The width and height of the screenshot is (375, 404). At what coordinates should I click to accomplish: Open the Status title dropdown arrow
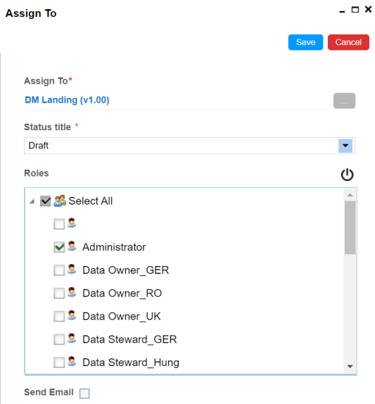click(x=345, y=146)
